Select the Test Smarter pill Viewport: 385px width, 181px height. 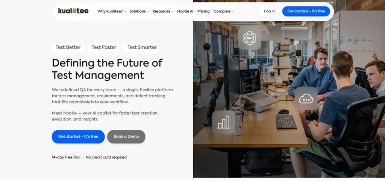coord(142,48)
